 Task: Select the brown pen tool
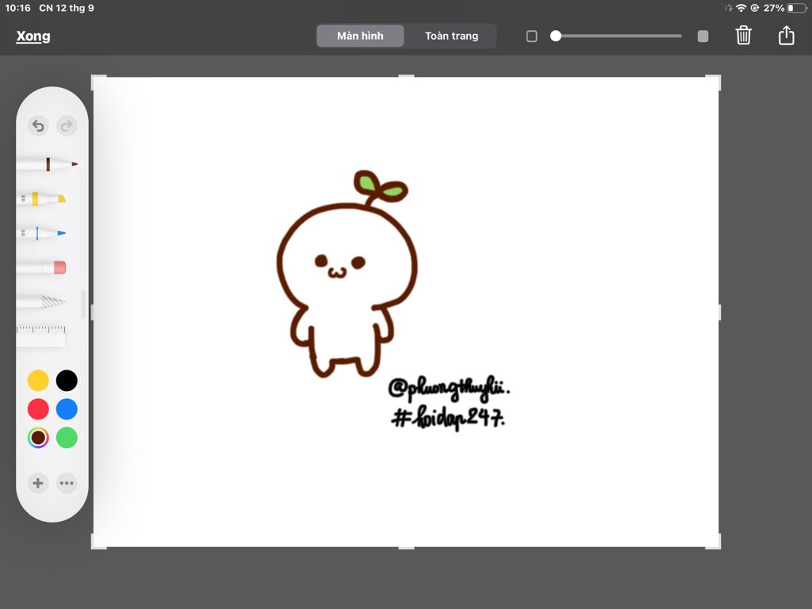point(47,164)
